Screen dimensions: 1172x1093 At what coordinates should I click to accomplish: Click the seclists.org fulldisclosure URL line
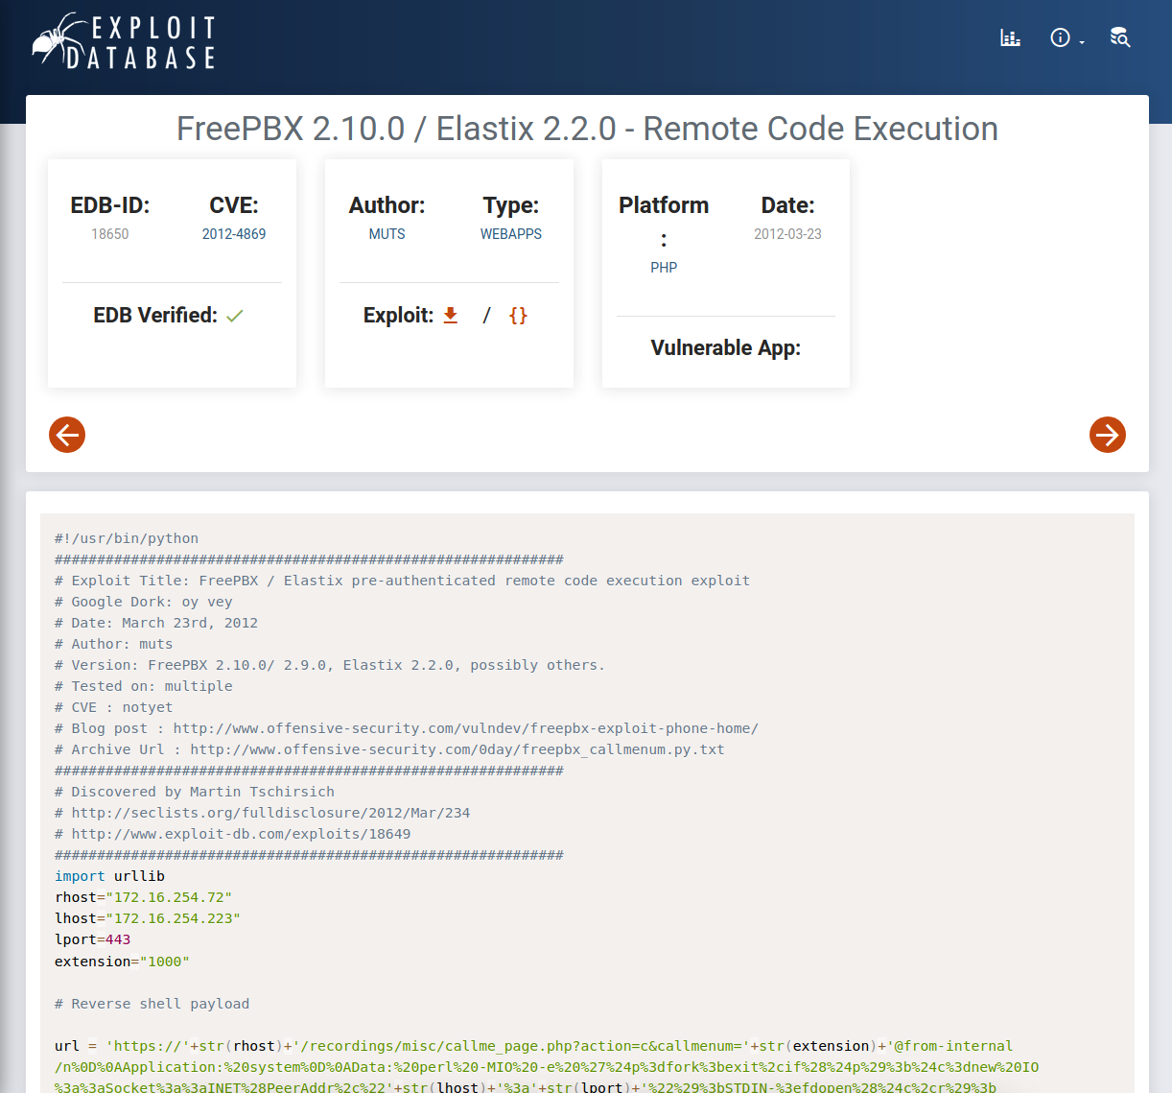point(263,813)
